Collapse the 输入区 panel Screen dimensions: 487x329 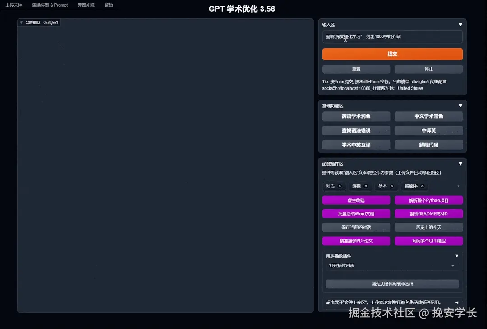460,25
